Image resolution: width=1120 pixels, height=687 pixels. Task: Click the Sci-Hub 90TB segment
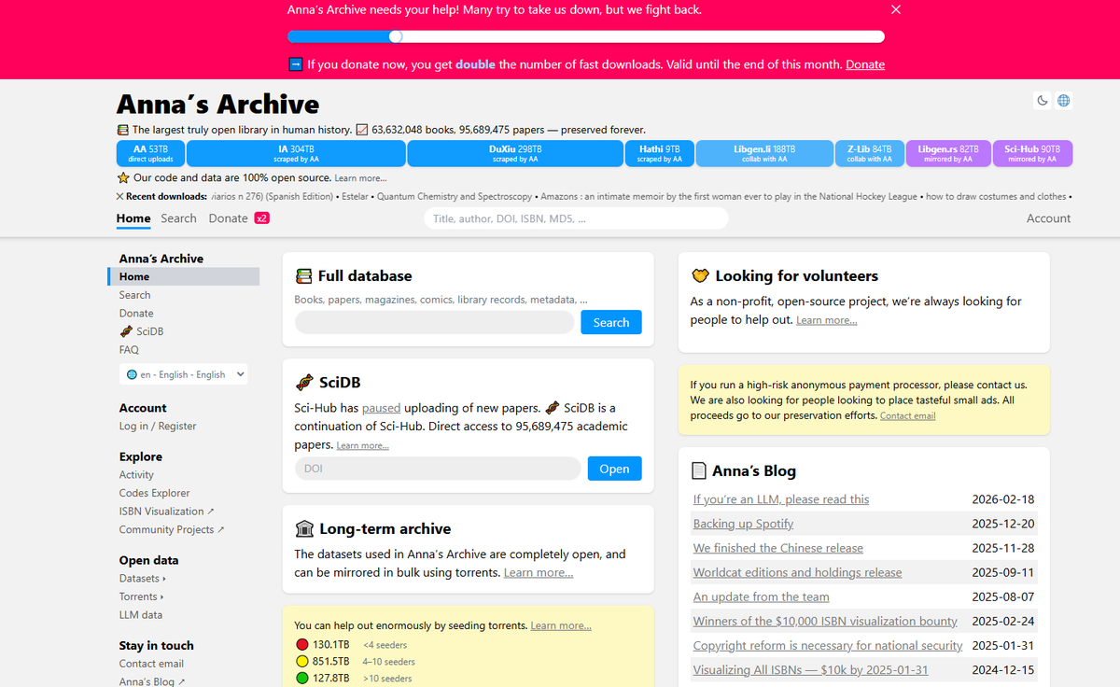1032,153
